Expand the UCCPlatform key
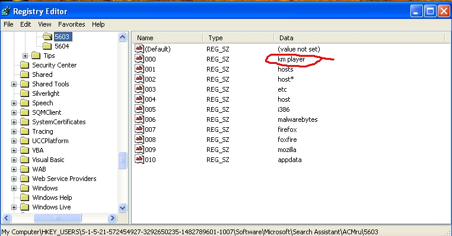The image size is (452, 236). point(14,141)
